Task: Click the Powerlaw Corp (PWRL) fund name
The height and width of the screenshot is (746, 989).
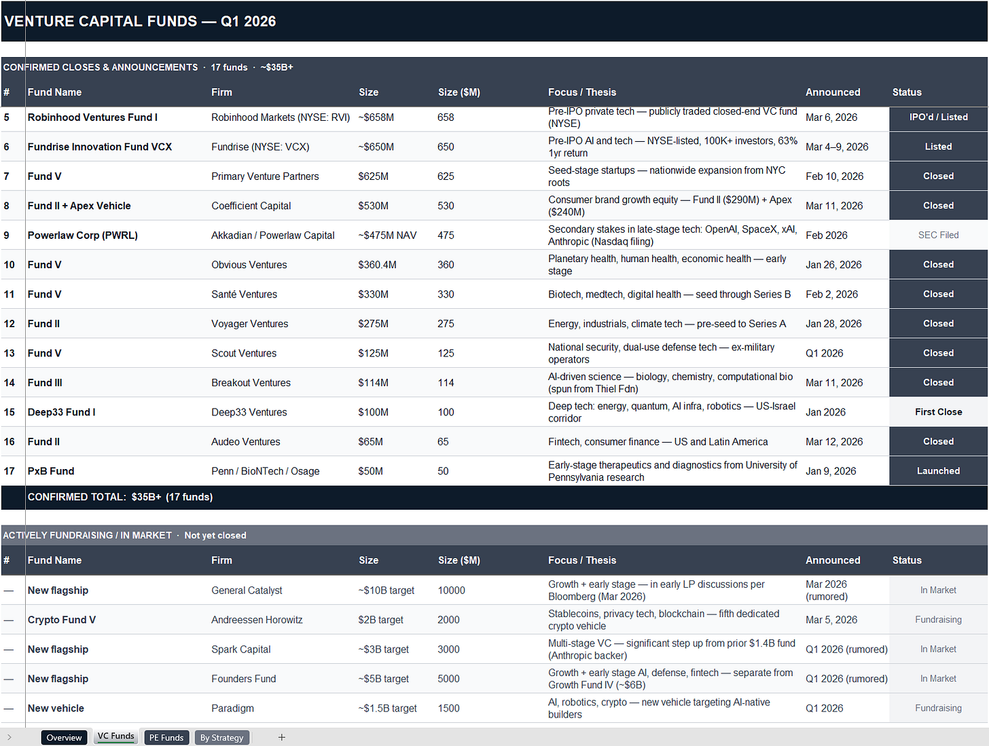Action: coord(83,236)
